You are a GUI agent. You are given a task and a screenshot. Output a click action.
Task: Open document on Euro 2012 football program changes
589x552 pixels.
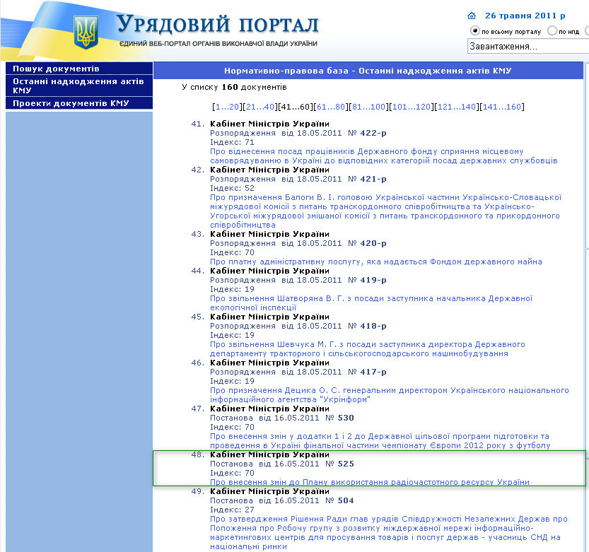tap(380, 441)
